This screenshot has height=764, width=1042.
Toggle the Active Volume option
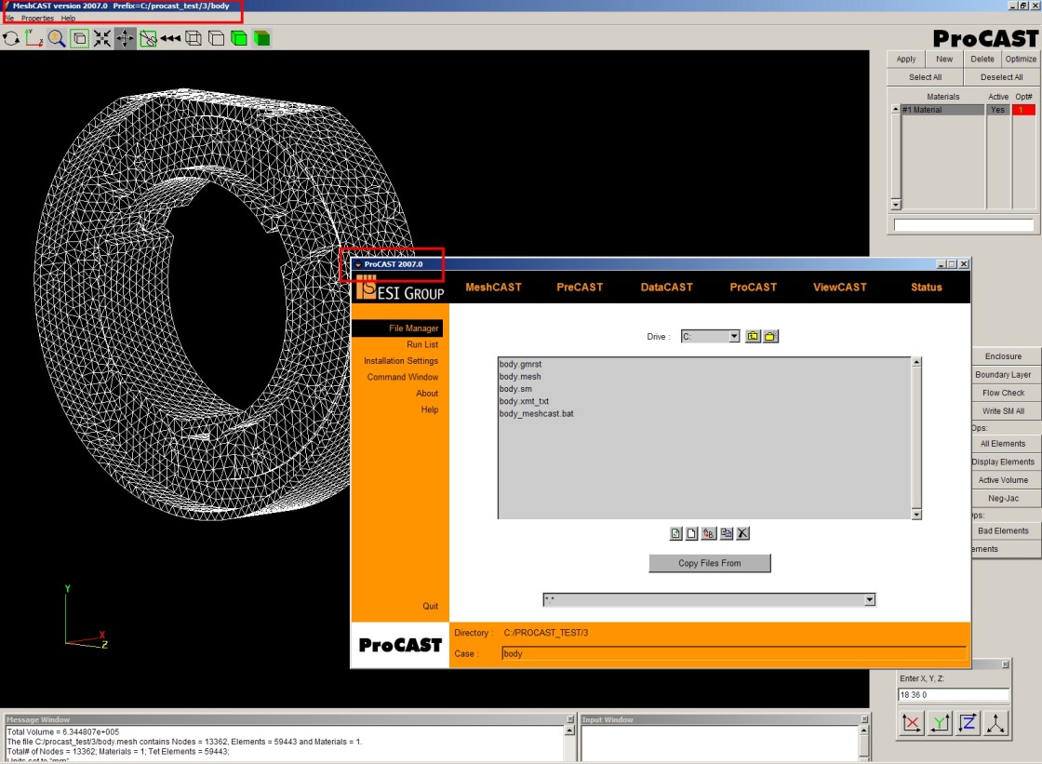(x=1004, y=480)
